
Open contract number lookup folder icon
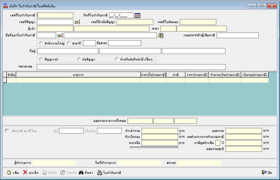[x=77, y=22]
